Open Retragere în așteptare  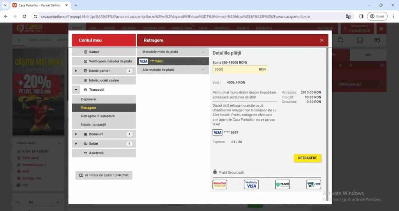(98, 116)
